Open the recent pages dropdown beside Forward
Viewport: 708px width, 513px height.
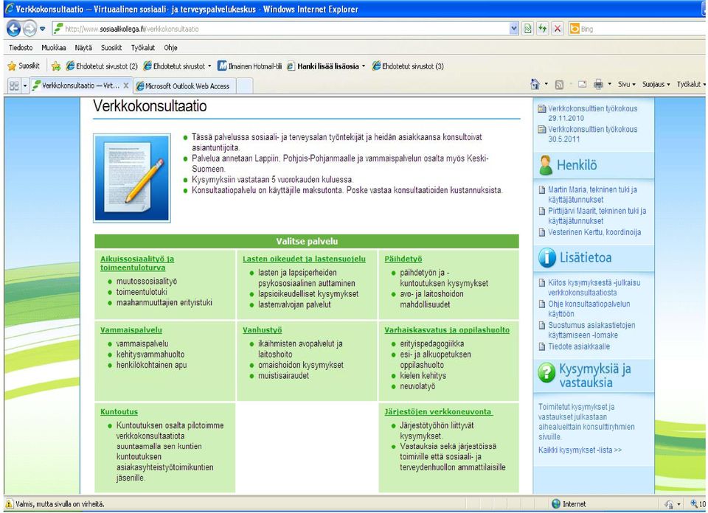(43, 29)
